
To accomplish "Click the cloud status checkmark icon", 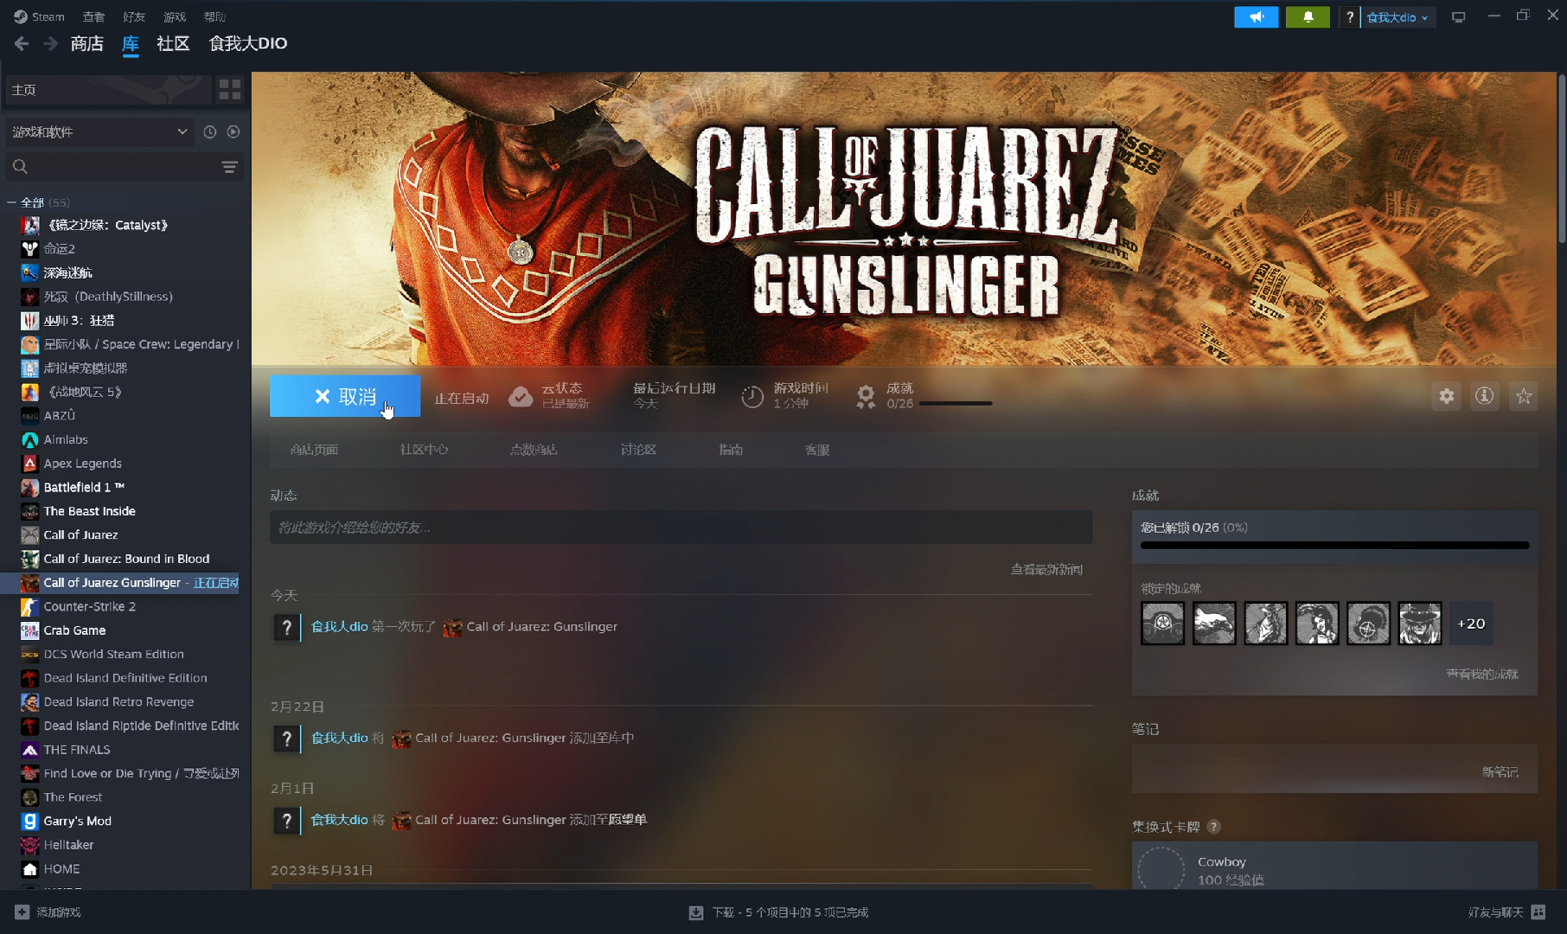I will tap(521, 397).
